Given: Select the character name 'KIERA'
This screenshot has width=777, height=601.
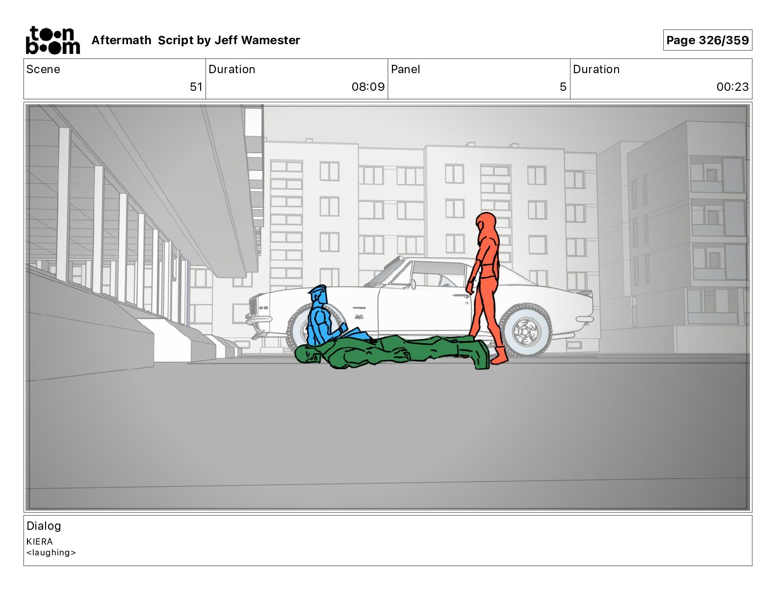Looking at the screenshot, I should pyautogui.click(x=40, y=542).
